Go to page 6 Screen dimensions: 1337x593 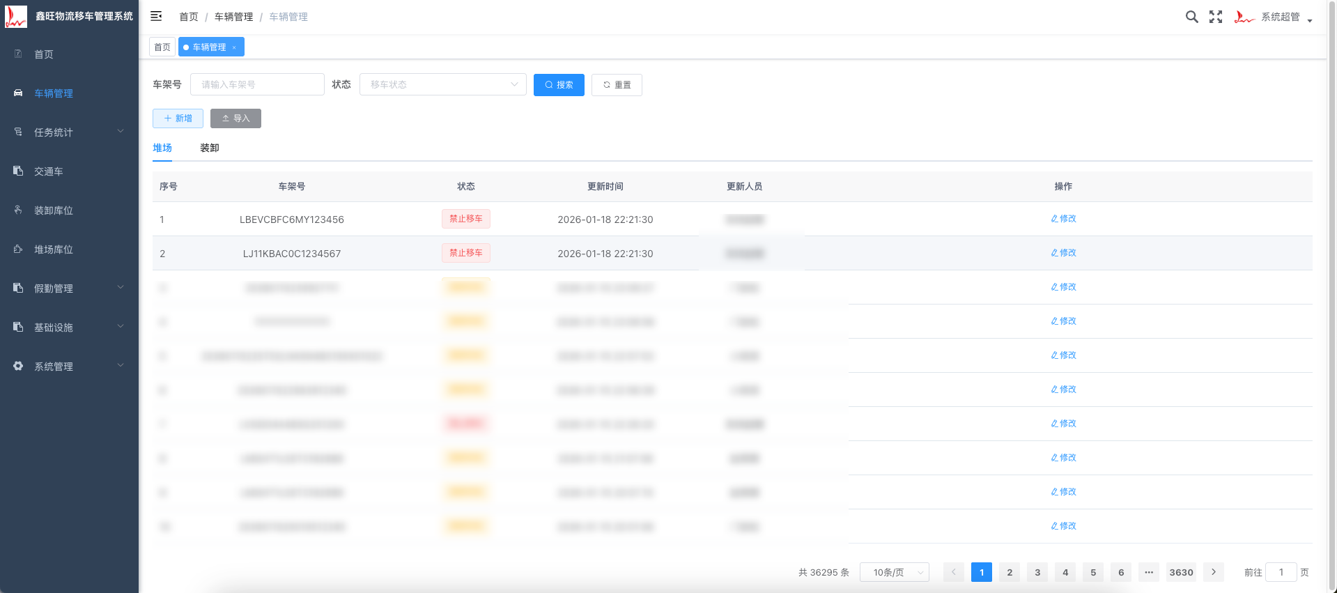coord(1121,572)
